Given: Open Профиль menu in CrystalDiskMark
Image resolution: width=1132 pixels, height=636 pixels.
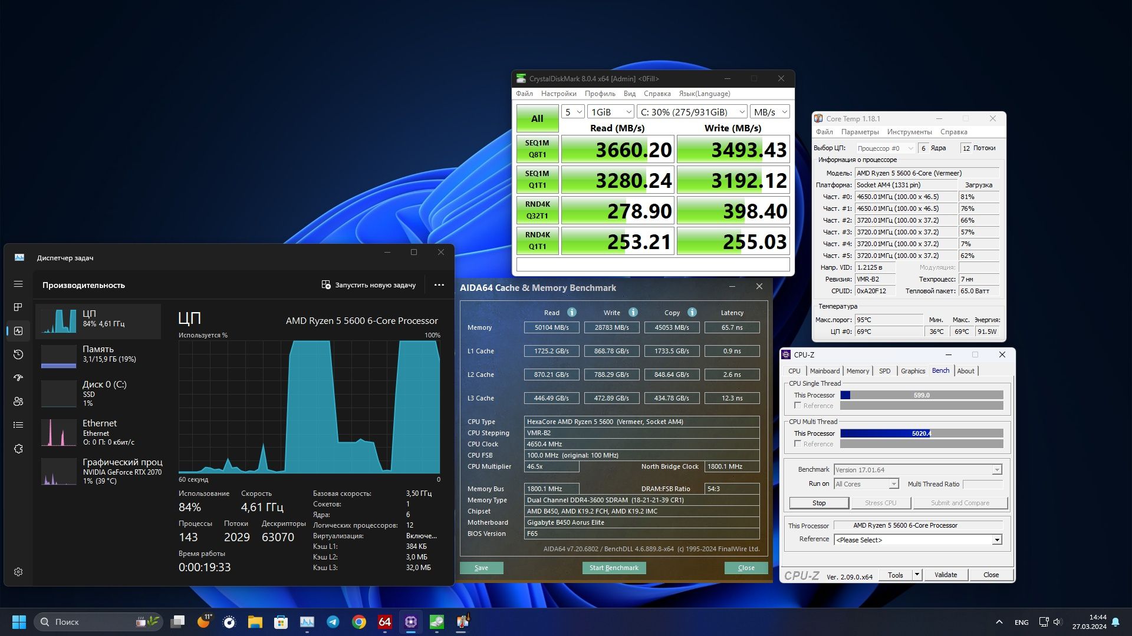Looking at the screenshot, I should [x=600, y=94].
